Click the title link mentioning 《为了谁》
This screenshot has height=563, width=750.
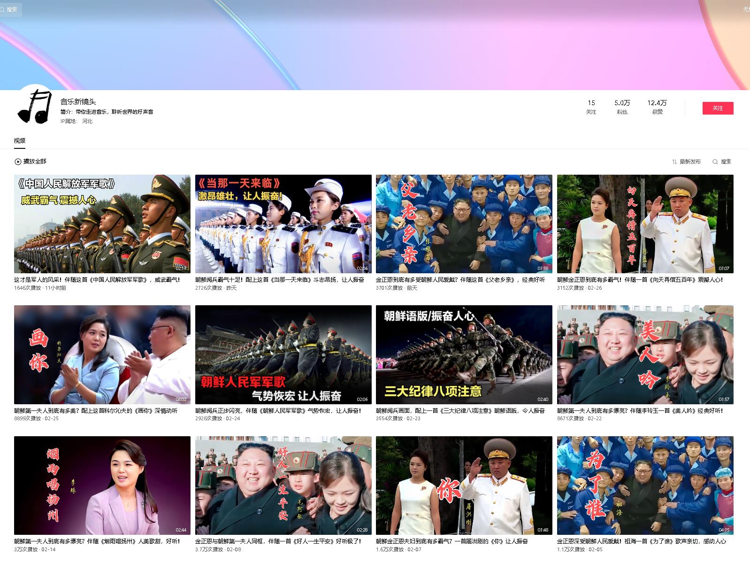(x=641, y=541)
